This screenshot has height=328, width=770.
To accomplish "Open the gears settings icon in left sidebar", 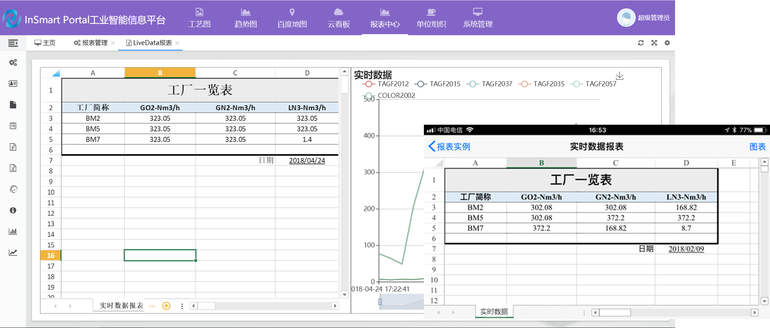I will (x=13, y=63).
